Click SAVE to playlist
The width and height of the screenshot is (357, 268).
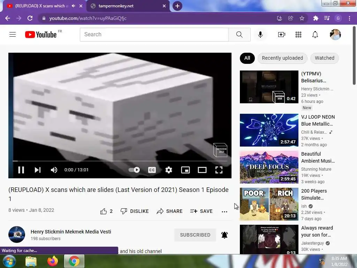click(x=202, y=211)
